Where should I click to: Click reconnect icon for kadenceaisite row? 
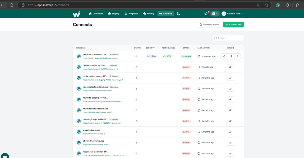pos(230,89)
